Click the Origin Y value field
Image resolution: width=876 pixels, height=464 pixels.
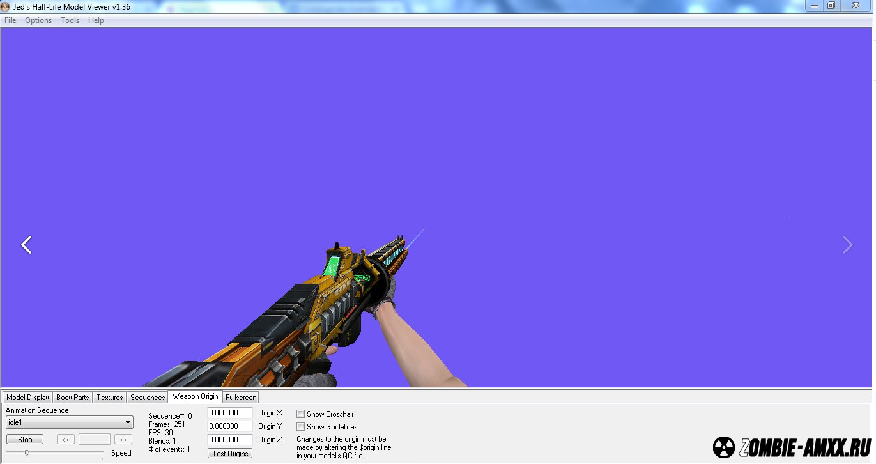coord(229,426)
